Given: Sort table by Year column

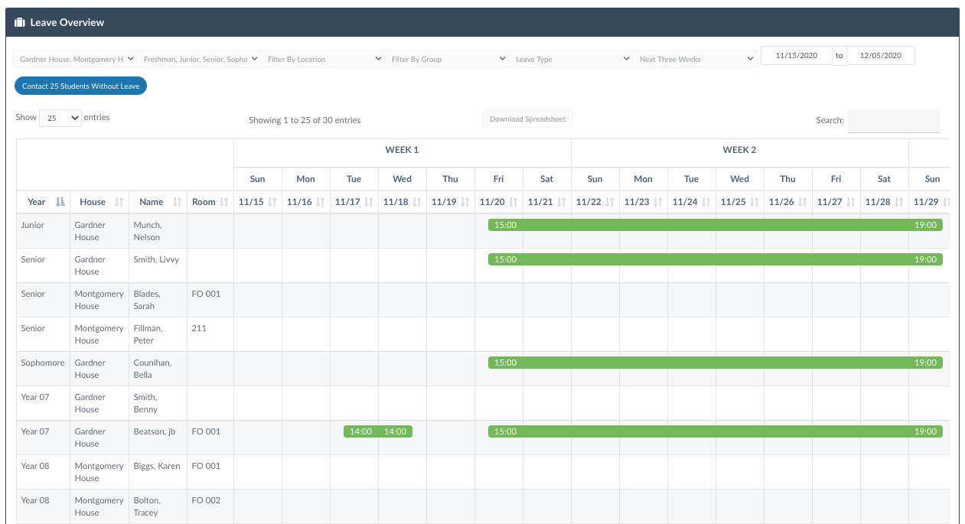Looking at the screenshot, I should (43, 202).
